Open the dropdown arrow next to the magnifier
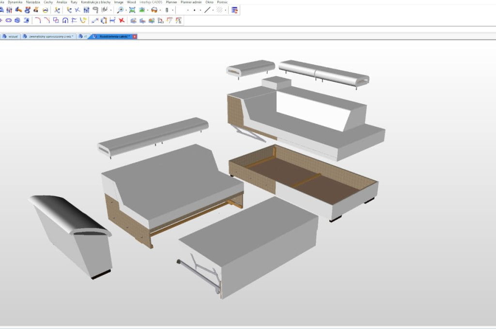Image resolution: width=496 pixels, height=329 pixels. 126,10
